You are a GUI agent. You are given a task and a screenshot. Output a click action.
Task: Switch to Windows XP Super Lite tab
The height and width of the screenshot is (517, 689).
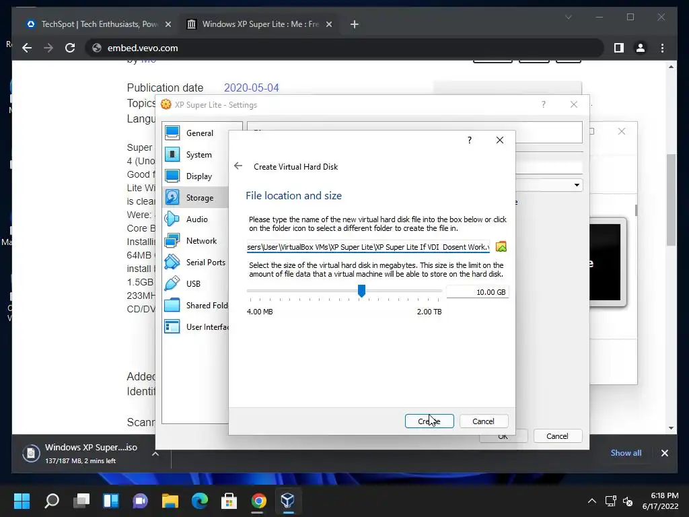tap(259, 24)
